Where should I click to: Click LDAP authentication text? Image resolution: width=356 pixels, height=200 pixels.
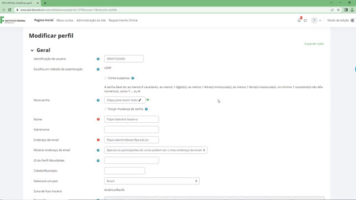(107, 68)
